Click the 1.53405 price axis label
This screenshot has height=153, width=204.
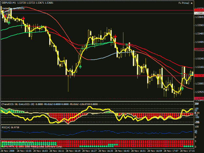coord(199,42)
